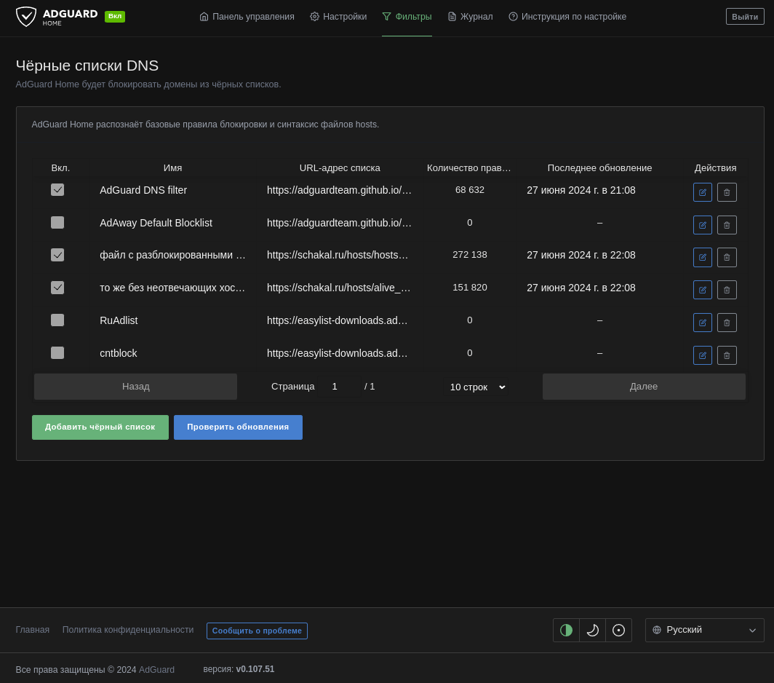The height and width of the screenshot is (683, 774).
Task: Sort by URL-адрес списка column header
Action: click(x=340, y=168)
